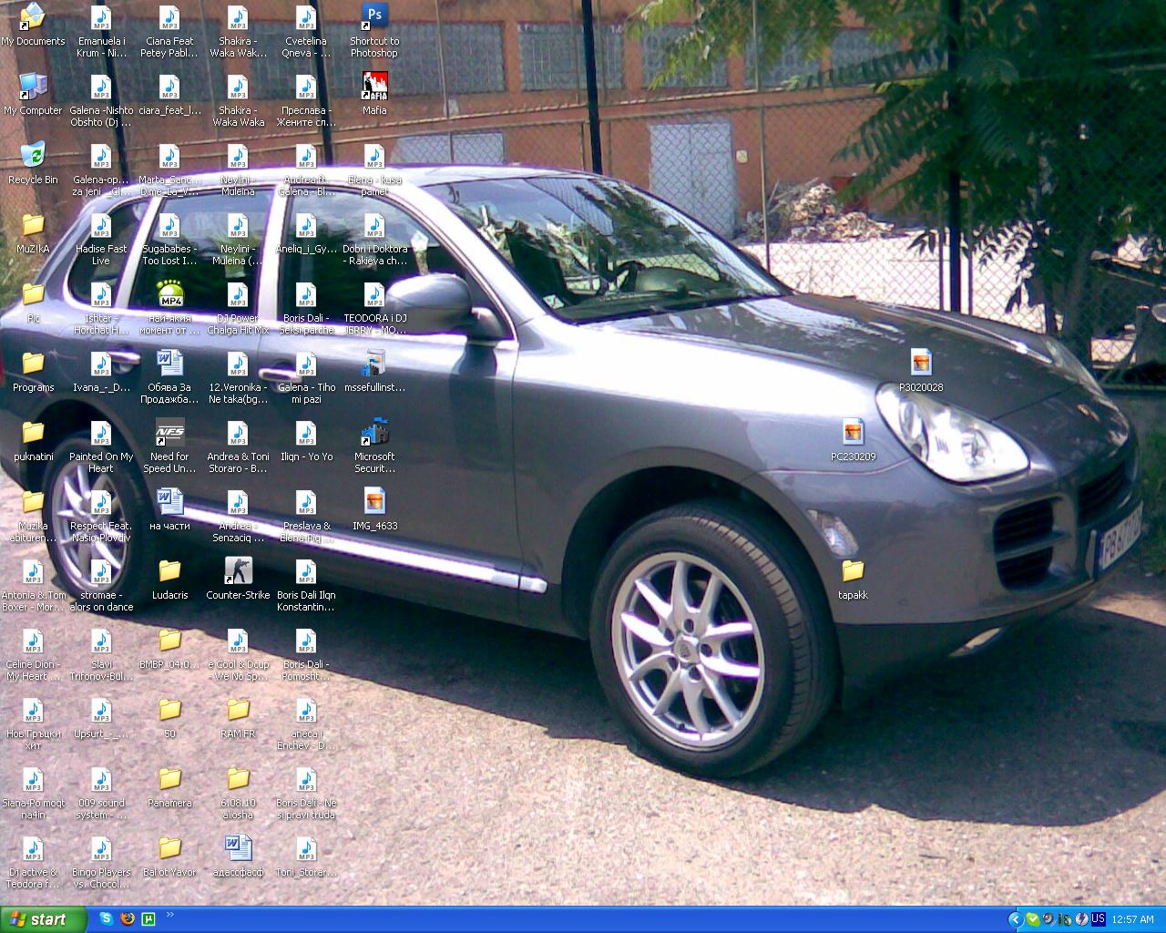The height and width of the screenshot is (933, 1166).
Task: Select the P3020028 image file
Action: coord(921,369)
